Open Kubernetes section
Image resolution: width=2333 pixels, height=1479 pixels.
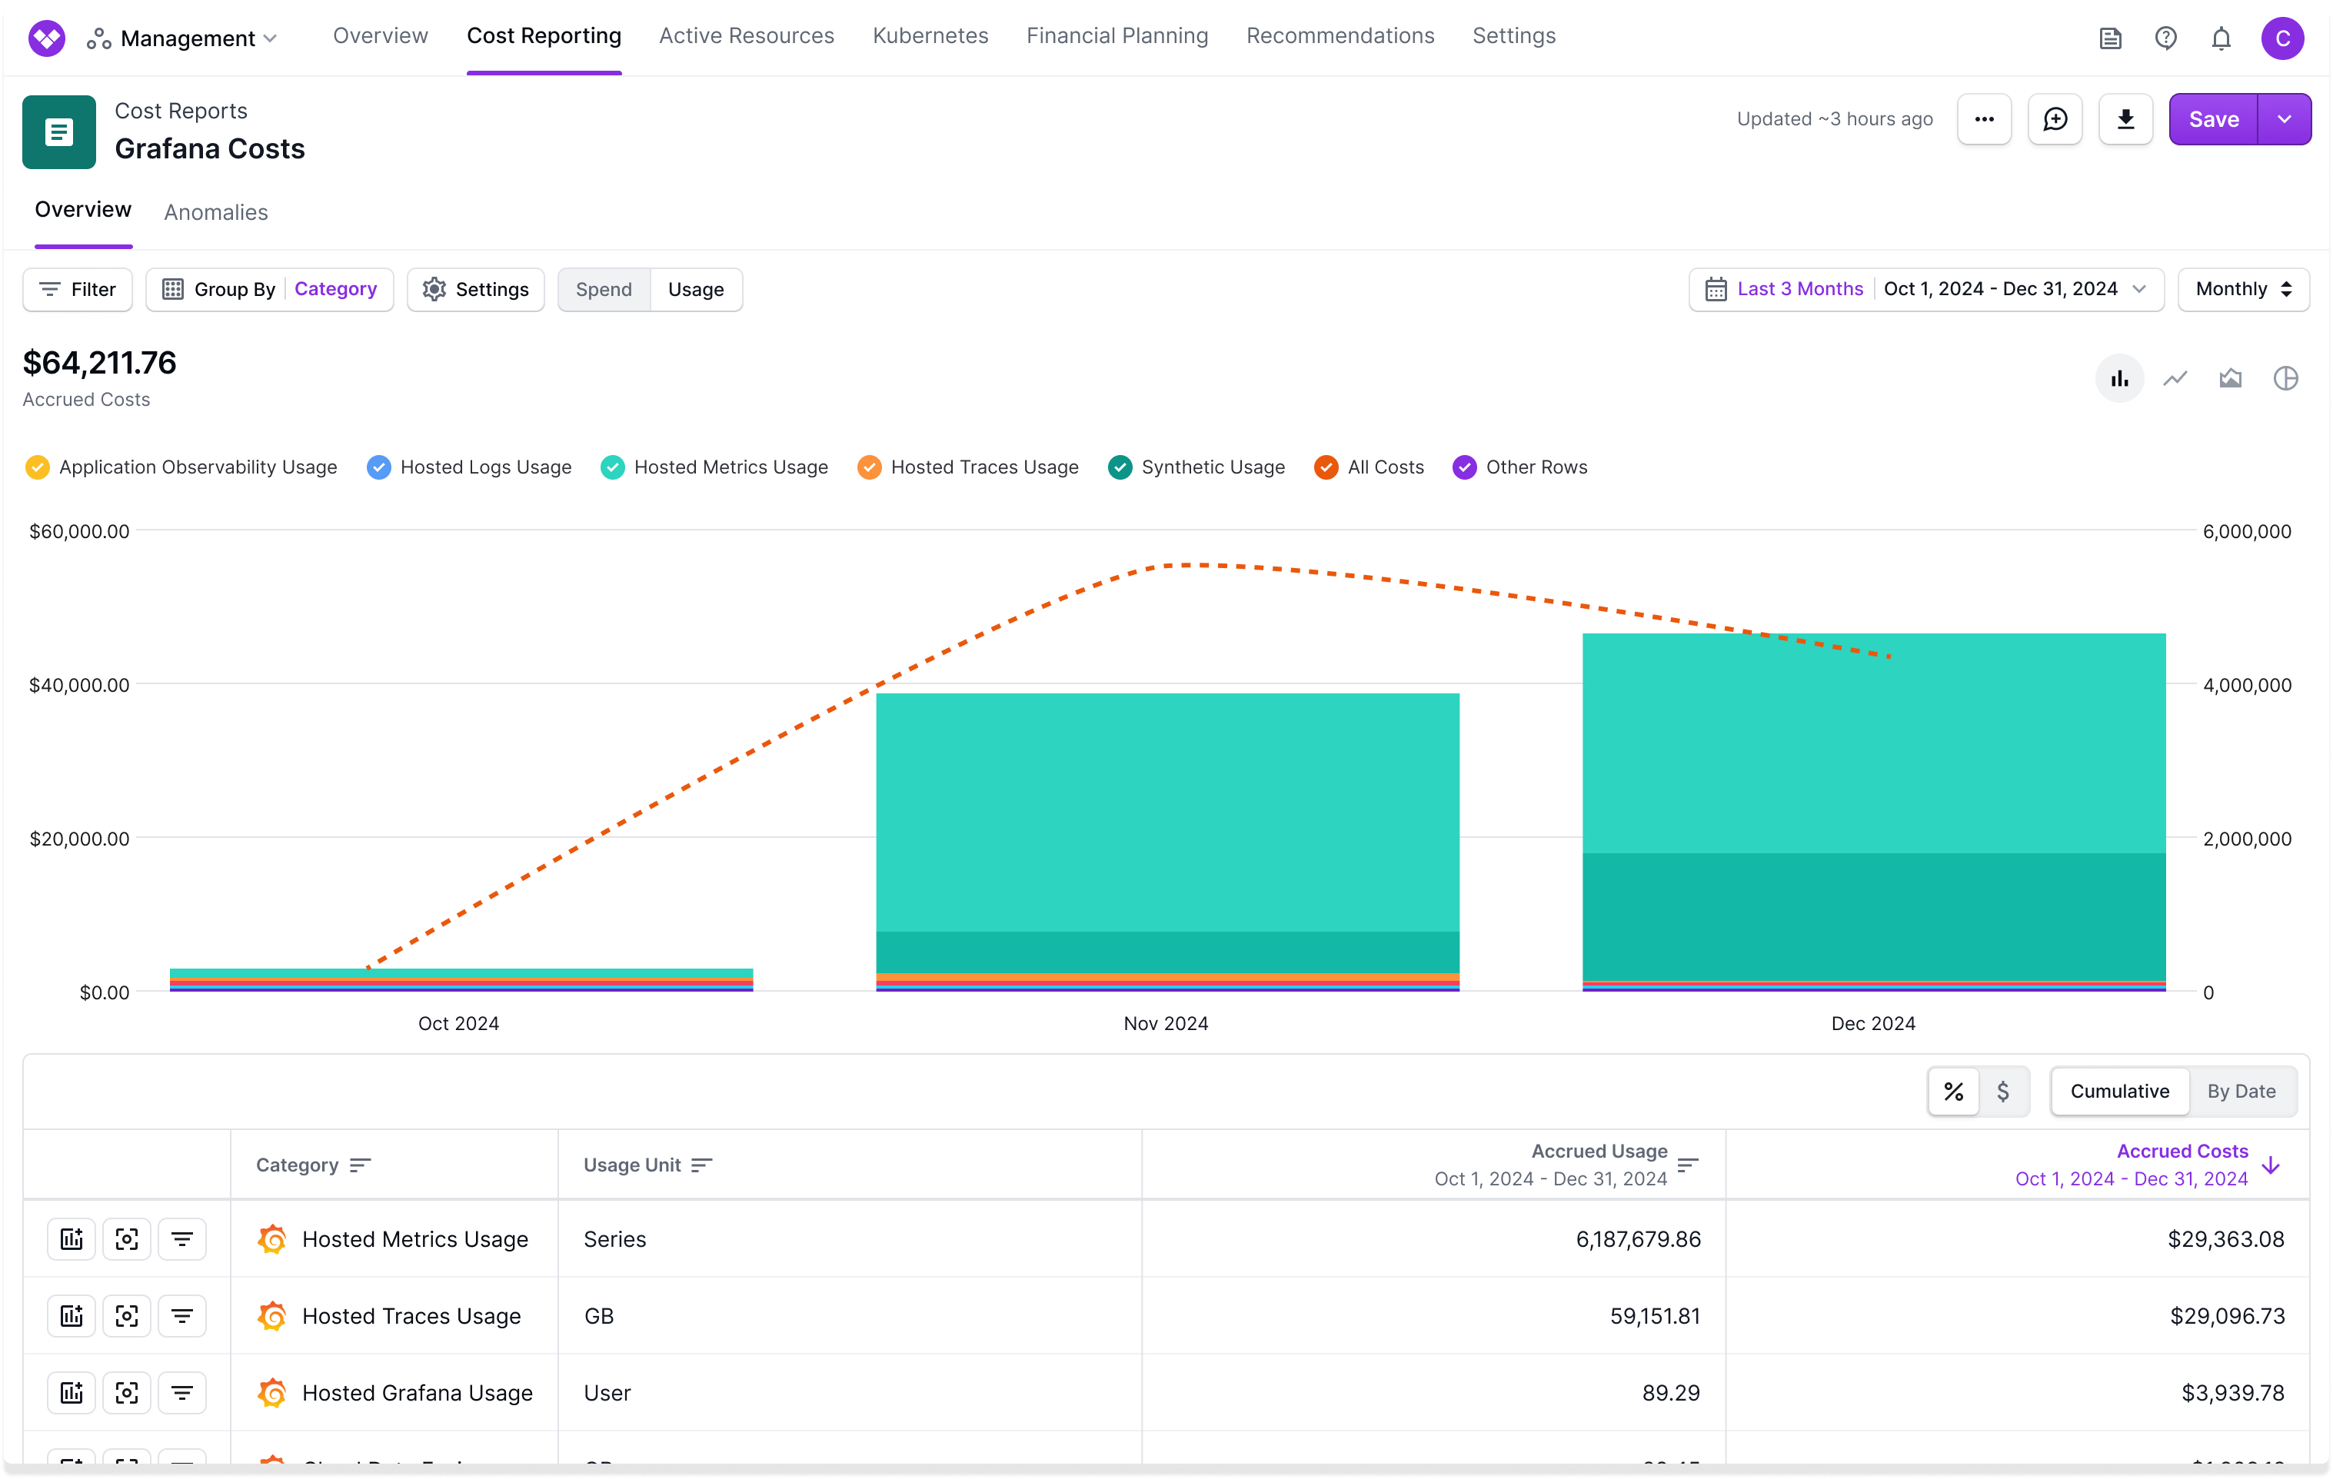tap(930, 36)
